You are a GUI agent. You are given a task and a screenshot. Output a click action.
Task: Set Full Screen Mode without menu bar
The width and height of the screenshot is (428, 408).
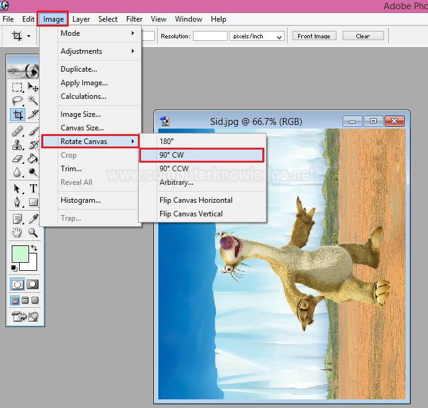(x=35, y=300)
